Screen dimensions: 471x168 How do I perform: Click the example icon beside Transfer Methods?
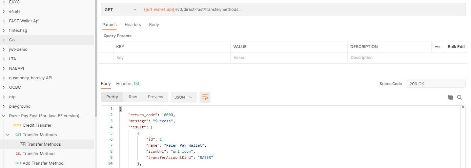pyautogui.click(x=23, y=144)
